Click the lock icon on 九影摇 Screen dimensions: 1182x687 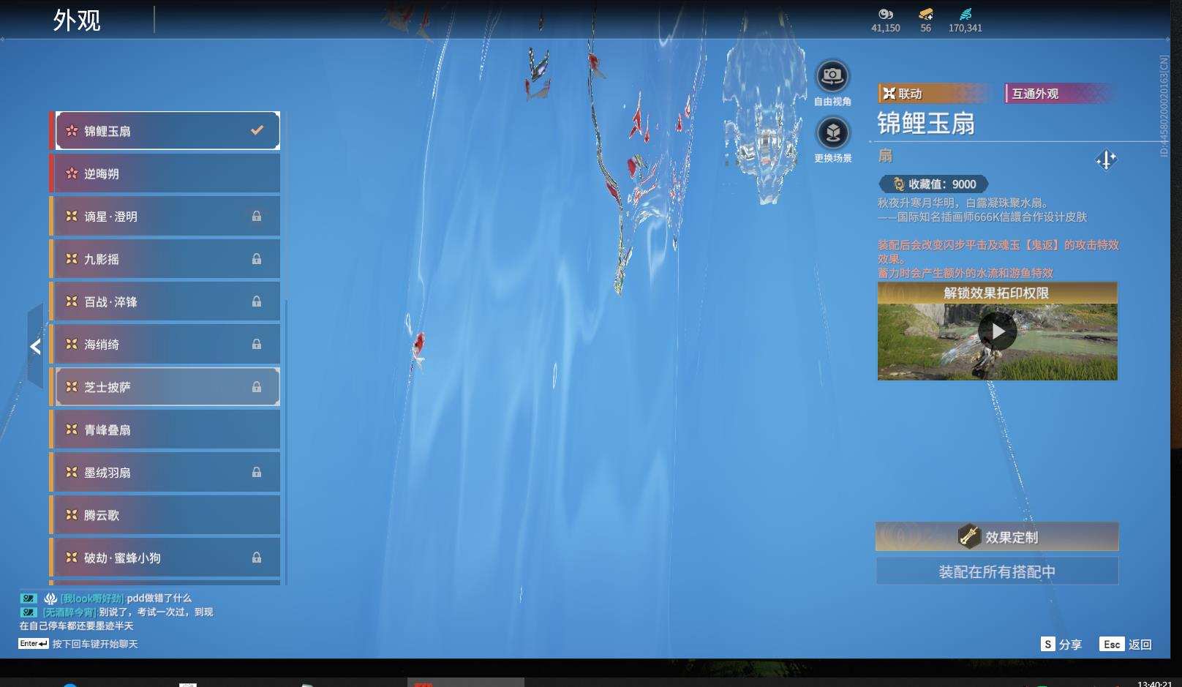point(257,259)
